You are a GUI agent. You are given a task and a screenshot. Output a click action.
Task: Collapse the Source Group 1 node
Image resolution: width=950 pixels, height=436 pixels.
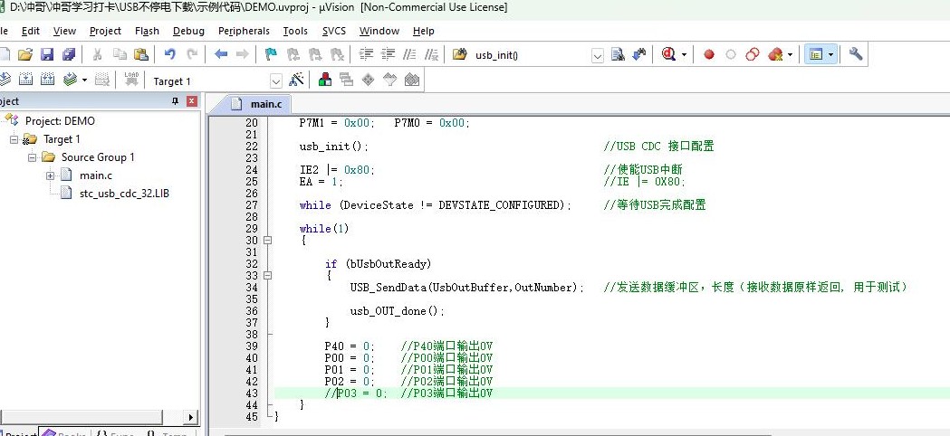32,157
